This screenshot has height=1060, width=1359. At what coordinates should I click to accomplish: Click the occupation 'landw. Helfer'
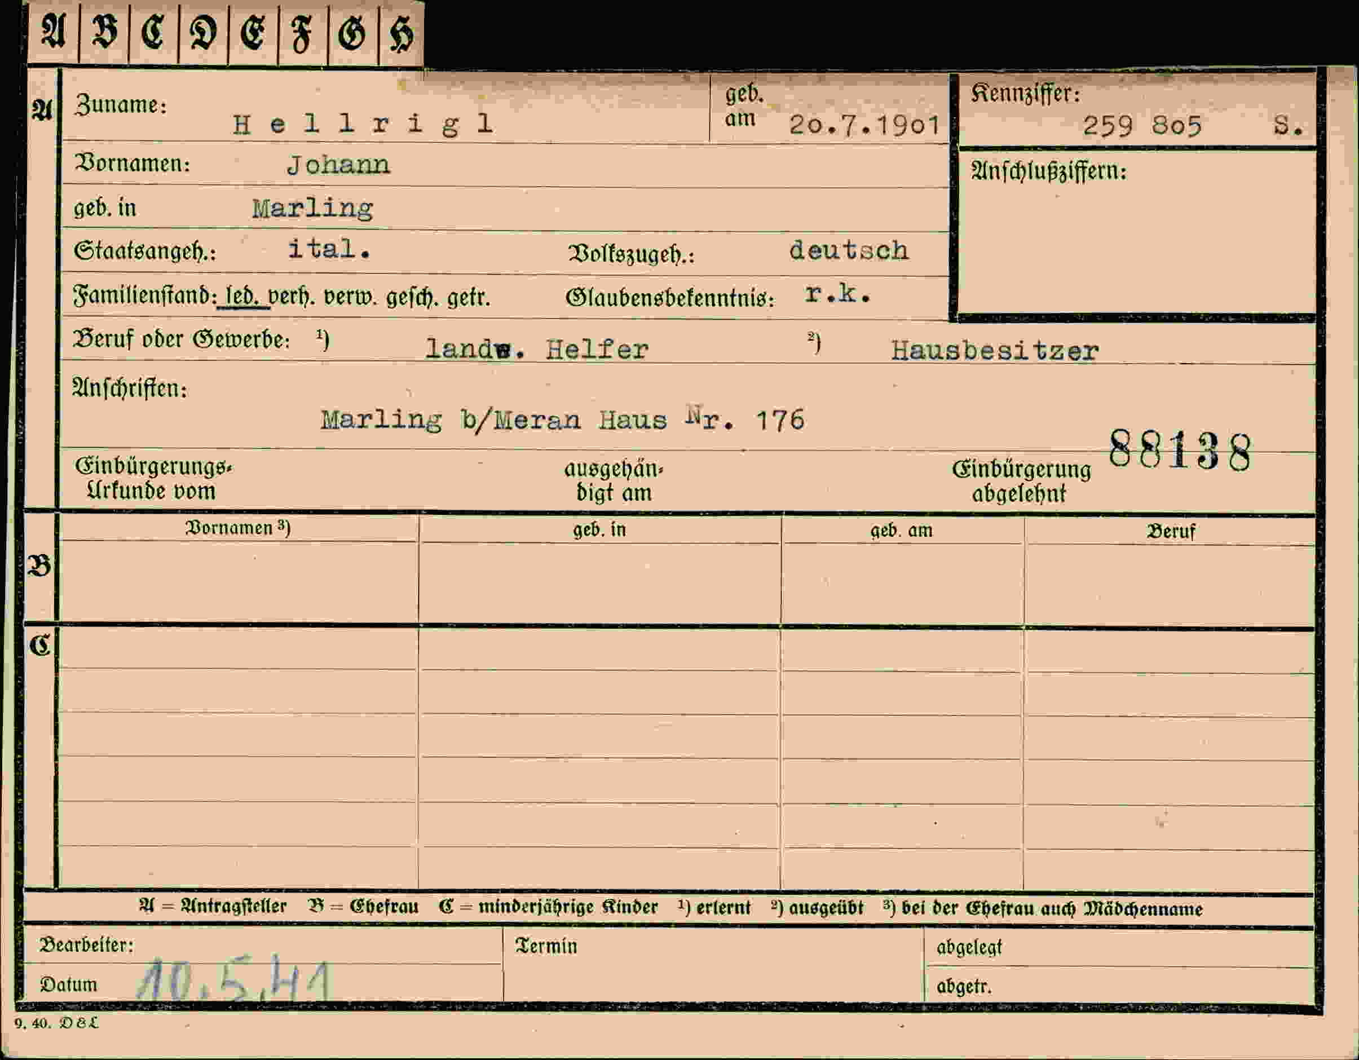[536, 350]
